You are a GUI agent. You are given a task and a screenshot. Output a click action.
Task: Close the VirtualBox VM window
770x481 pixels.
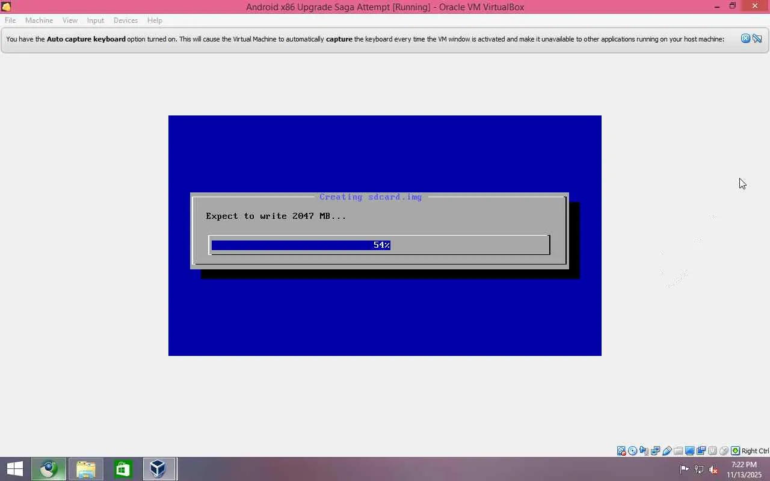[755, 7]
